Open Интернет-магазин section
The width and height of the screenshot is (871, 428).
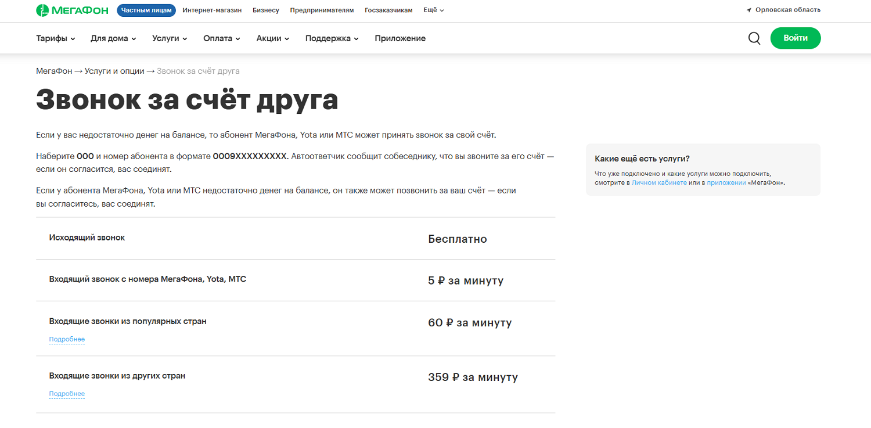(x=212, y=10)
